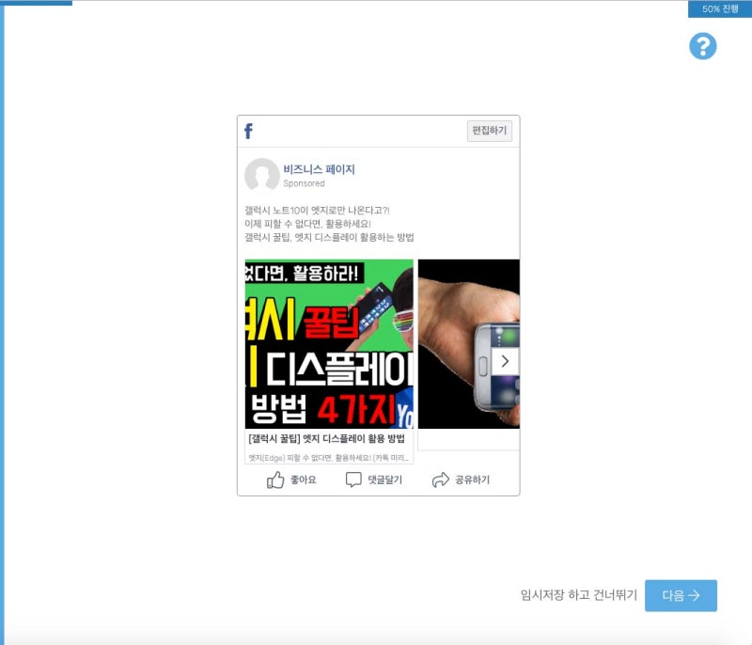The image size is (752, 645).
Task: Click the 다음 next button
Action: [x=681, y=595]
